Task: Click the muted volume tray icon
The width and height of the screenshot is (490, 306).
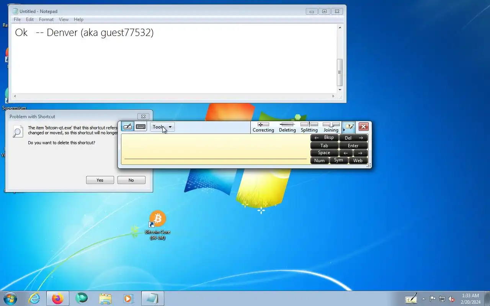Action: [x=451, y=299]
